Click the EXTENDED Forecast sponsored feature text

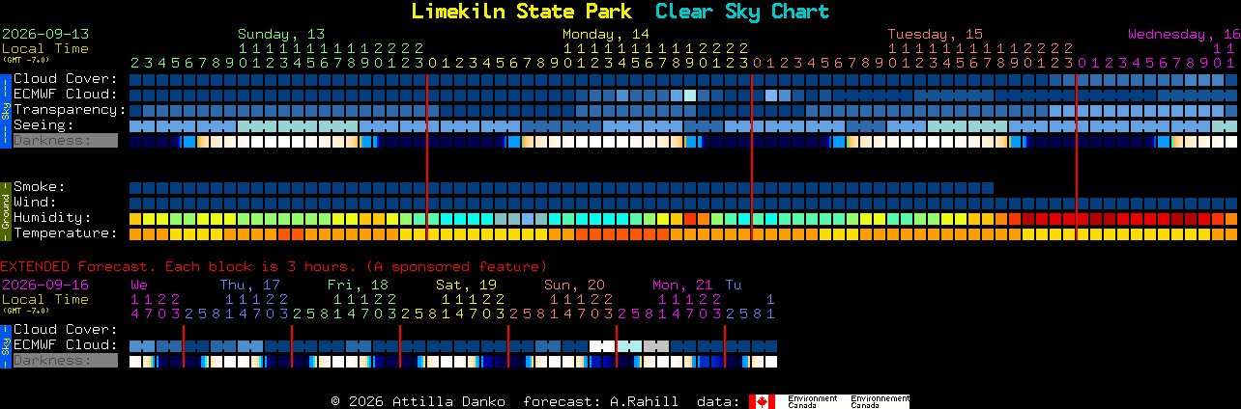[x=274, y=266]
